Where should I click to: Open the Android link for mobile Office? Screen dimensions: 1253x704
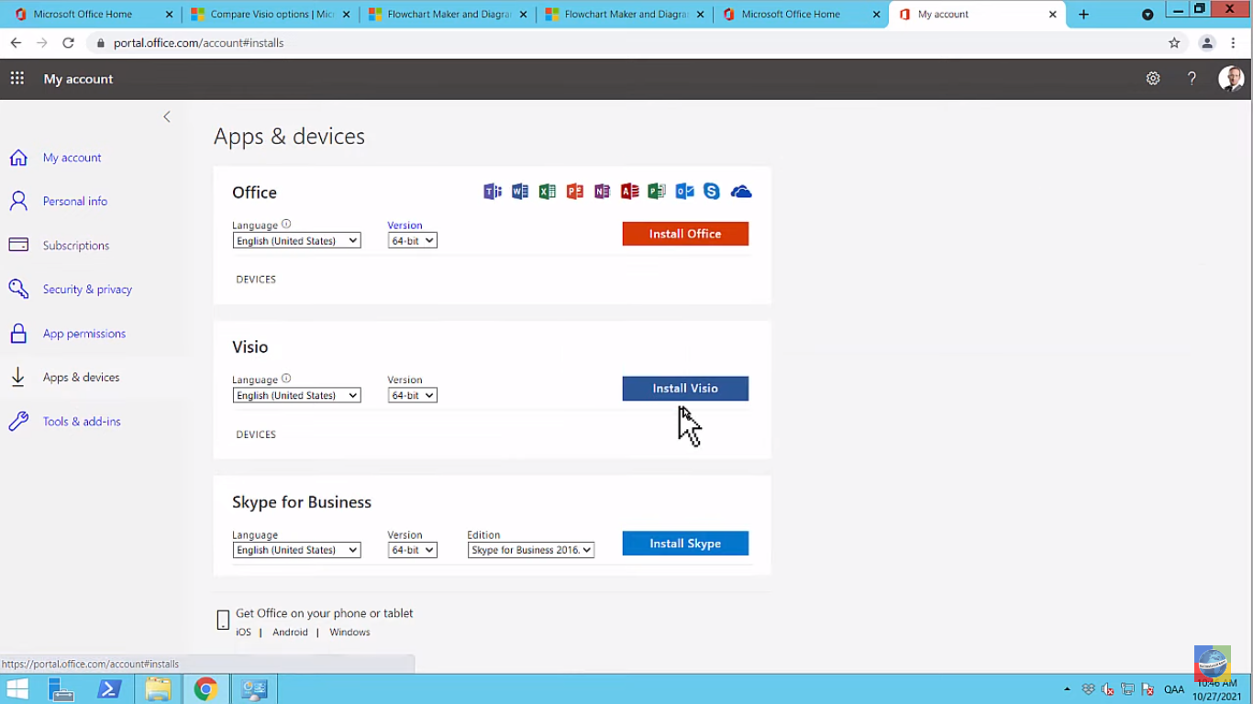pos(290,632)
